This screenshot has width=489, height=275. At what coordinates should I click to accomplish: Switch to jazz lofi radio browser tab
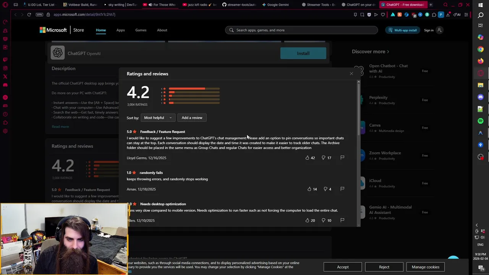pyautogui.click(x=199, y=5)
